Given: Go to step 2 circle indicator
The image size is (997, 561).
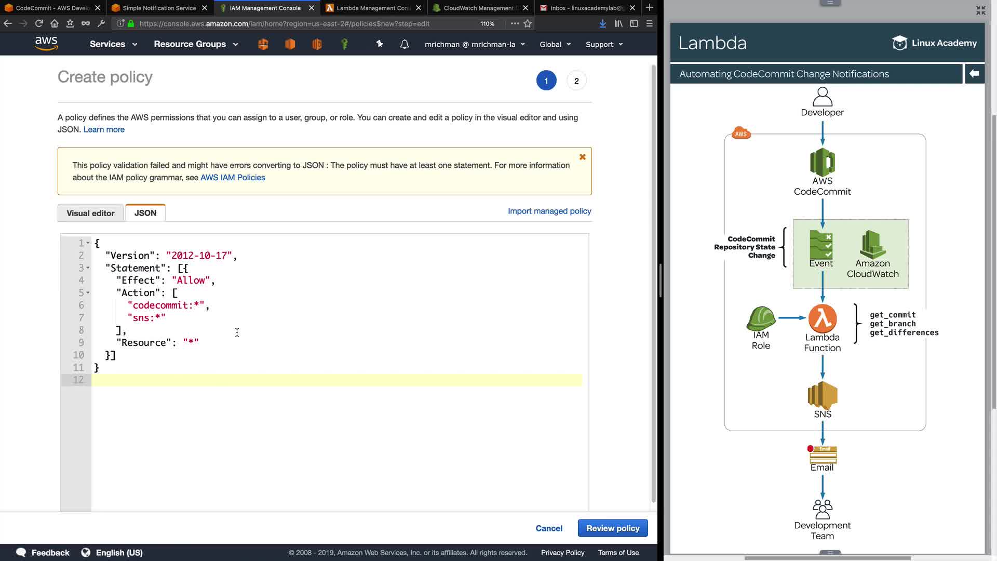Looking at the screenshot, I should (x=576, y=81).
